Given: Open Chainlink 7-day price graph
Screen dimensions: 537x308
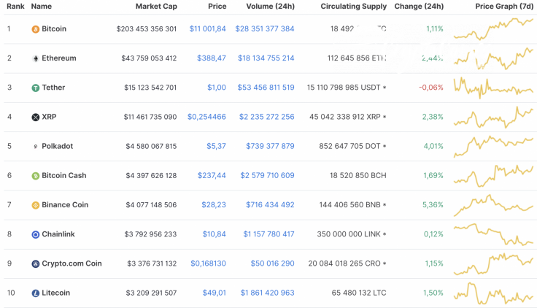Looking at the screenshot, I should tap(493, 234).
